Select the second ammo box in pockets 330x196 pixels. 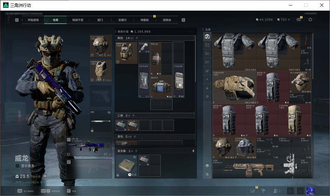pyautogui.click(x=133, y=125)
